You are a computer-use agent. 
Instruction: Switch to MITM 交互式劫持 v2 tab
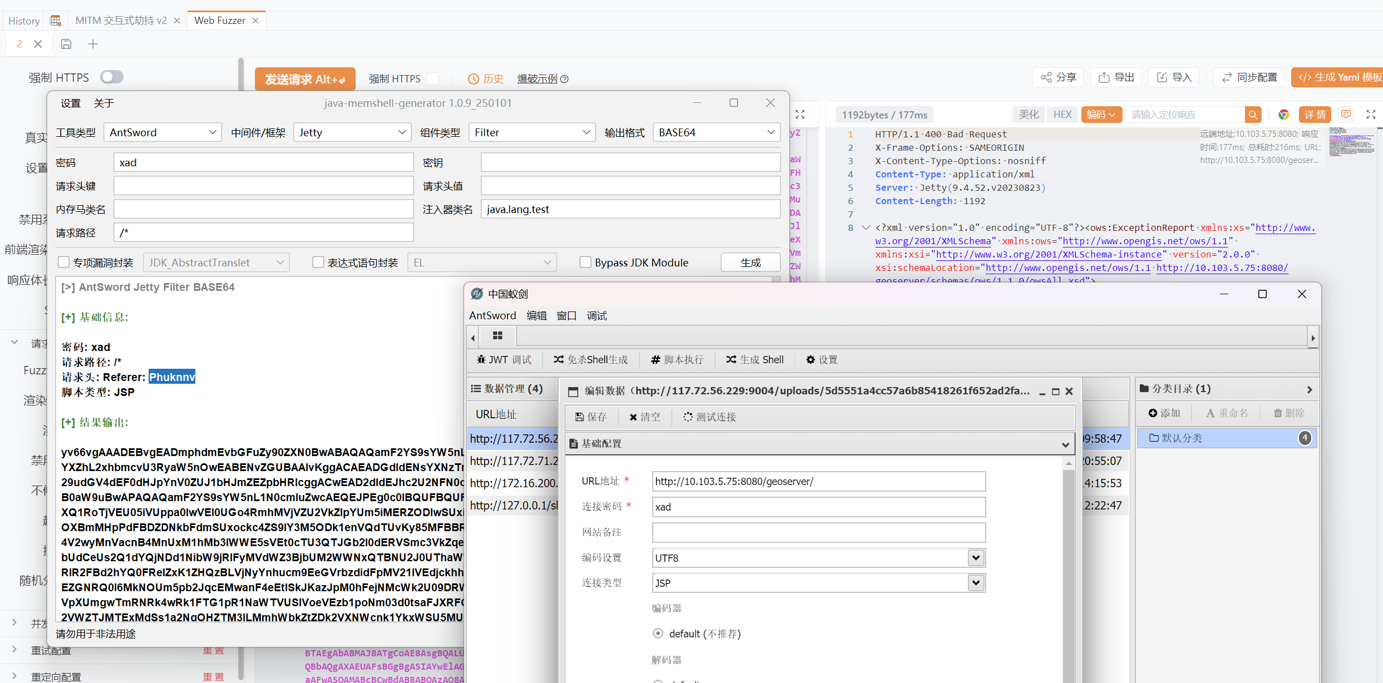pyautogui.click(x=121, y=21)
